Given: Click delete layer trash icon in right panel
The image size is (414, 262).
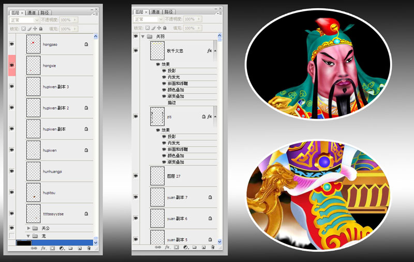Looking at the screenshot, I should tap(213, 247).
